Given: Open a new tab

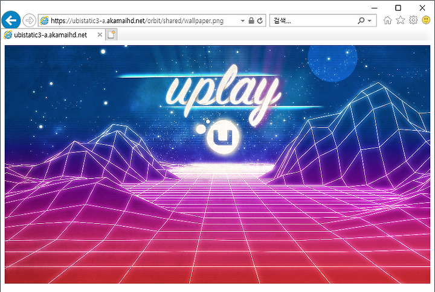Looking at the screenshot, I should (x=111, y=35).
